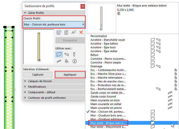Screen dimensions: 179x129
Task: Click the info icon under Utiliser avec
Action: point(75,61)
